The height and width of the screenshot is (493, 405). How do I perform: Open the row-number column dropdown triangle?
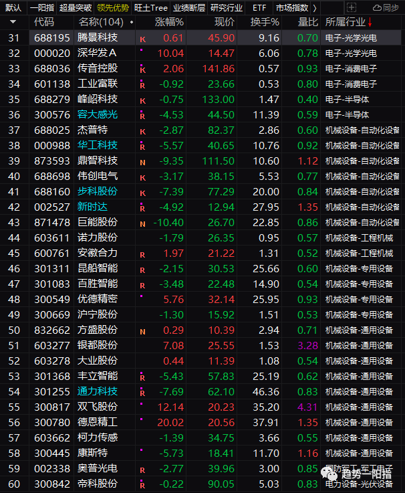pos(13,22)
